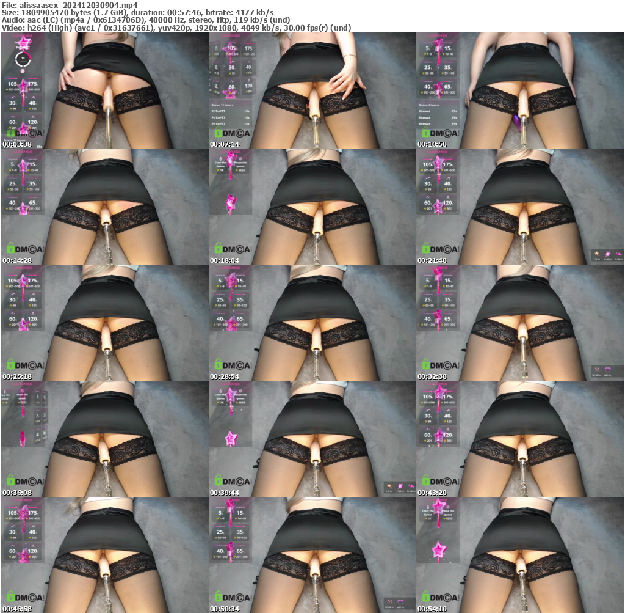Toggle the small pink reset icon below the timer

(x=23, y=72)
